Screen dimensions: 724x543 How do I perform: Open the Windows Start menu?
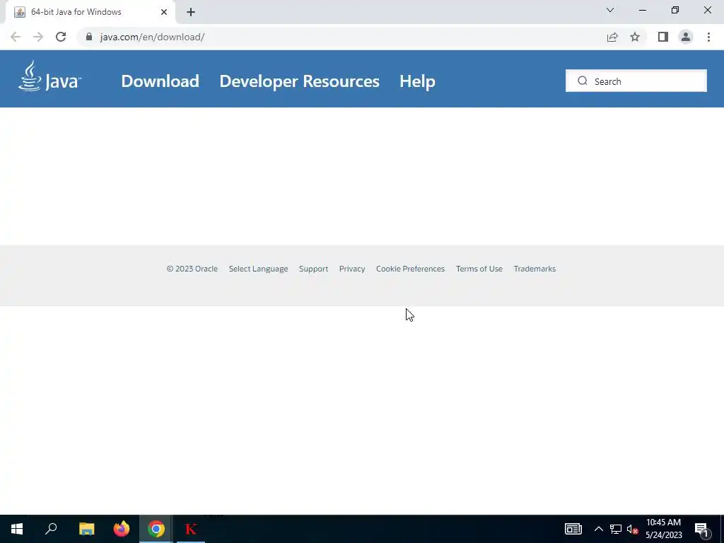[x=17, y=529]
